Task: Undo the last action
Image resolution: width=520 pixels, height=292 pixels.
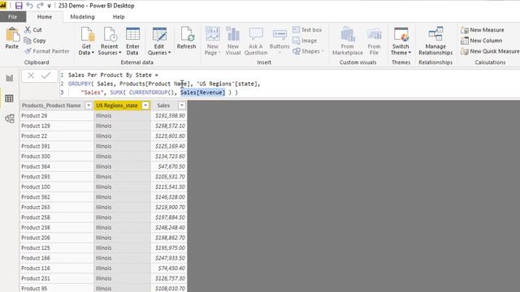Action: [x=29, y=6]
